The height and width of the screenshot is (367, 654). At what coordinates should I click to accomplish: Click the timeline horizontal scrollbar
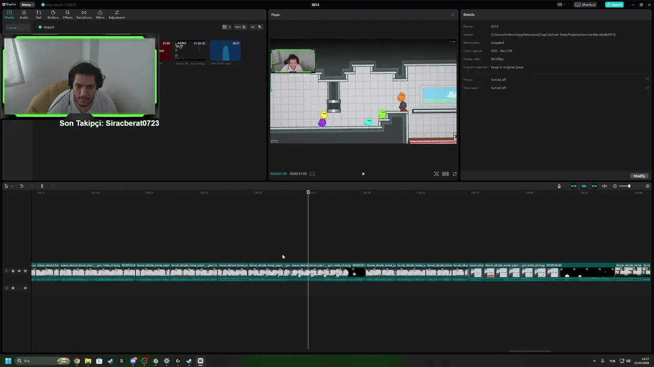(x=530, y=351)
